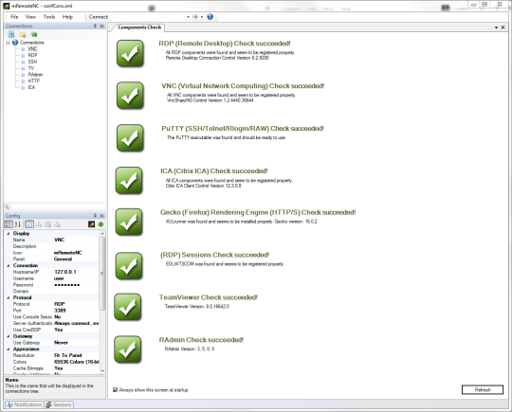Click the New Connection icon in Connections panel
The image size is (512, 412).
click(x=11, y=34)
